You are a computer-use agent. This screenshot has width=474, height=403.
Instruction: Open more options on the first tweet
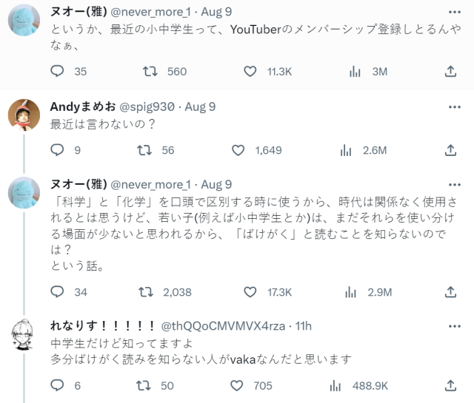tap(455, 12)
